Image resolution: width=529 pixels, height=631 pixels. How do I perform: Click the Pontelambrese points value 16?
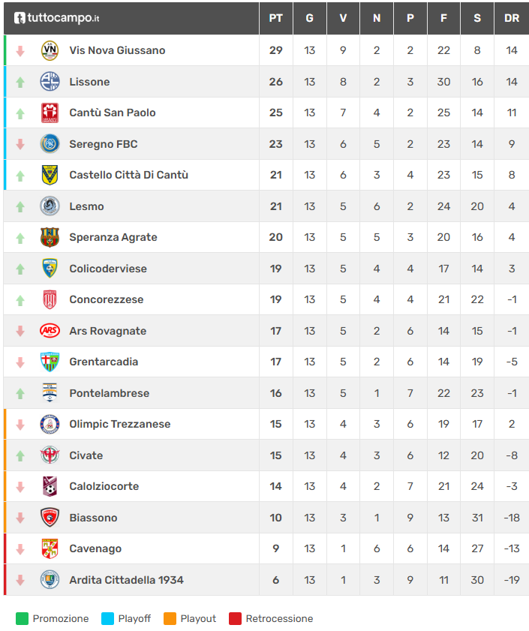[x=275, y=393]
